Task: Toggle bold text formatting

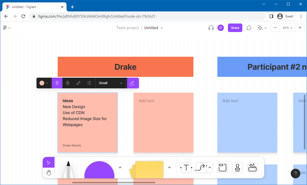Action: point(57,83)
